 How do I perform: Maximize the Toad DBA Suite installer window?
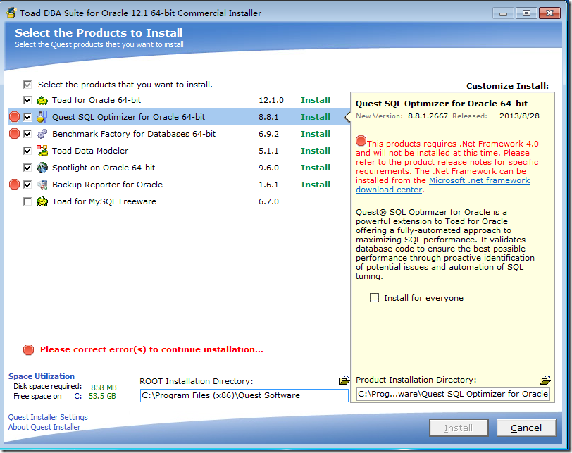coord(526,13)
